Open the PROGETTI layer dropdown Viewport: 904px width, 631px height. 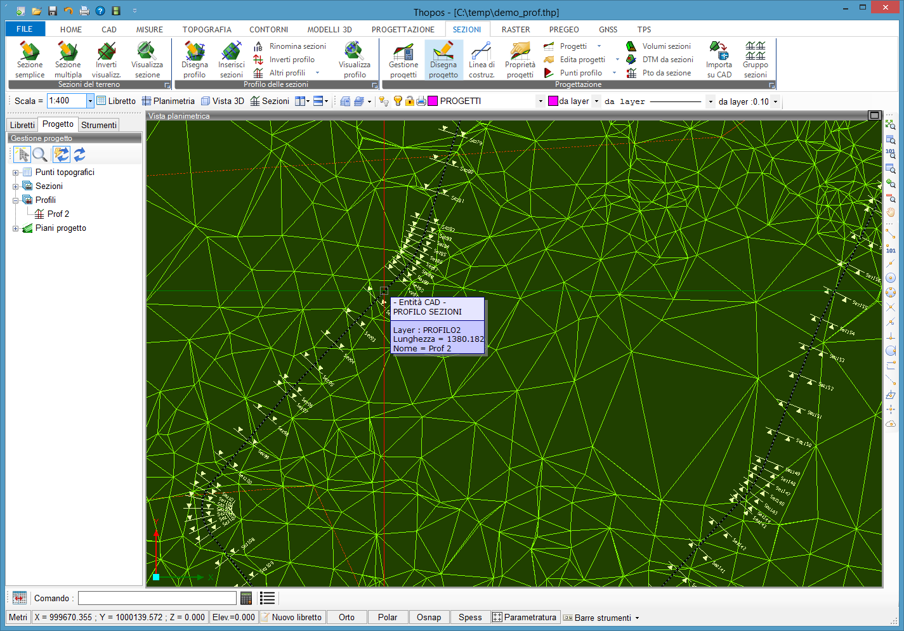pyautogui.click(x=540, y=101)
